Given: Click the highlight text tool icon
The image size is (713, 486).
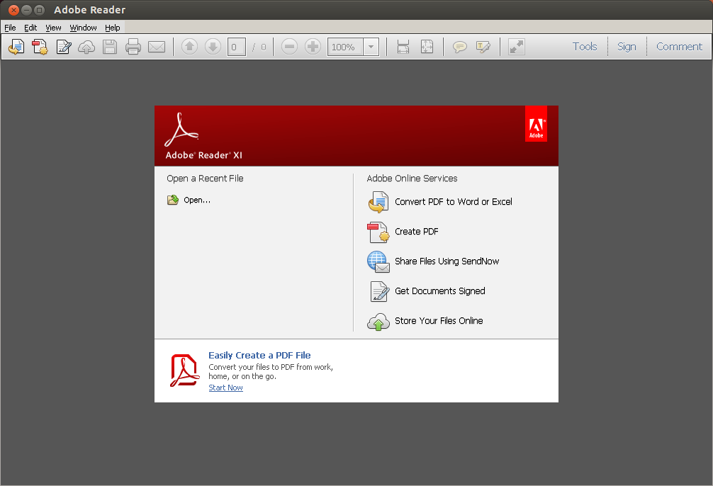Looking at the screenshot, I should [x=483, y=47].
